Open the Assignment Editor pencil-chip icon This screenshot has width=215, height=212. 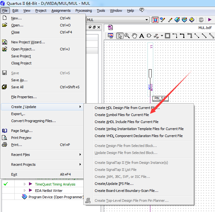click(x=162, y=20)
